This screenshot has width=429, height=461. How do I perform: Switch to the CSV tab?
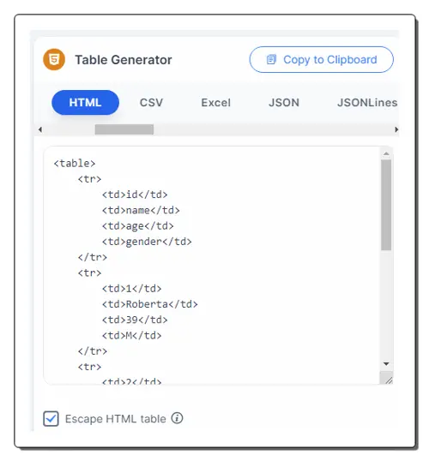click(x=151, y=103)
